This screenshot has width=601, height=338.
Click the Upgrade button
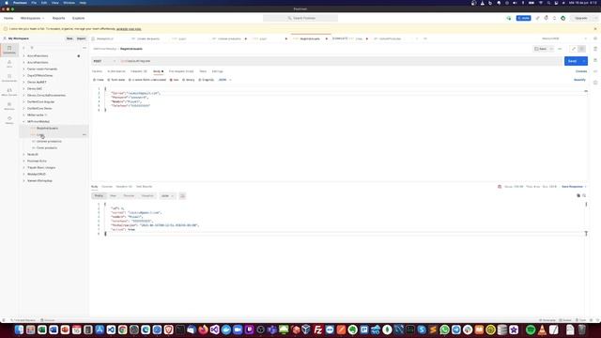click(580, 18)
